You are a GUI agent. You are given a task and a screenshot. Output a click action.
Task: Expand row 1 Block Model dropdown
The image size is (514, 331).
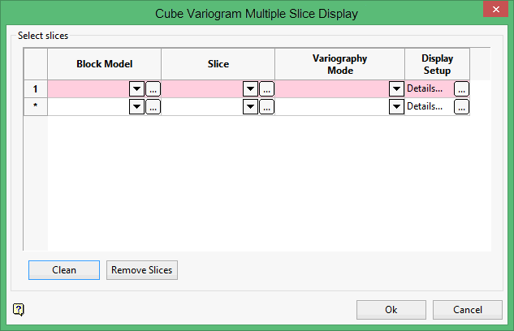[136, 89]
